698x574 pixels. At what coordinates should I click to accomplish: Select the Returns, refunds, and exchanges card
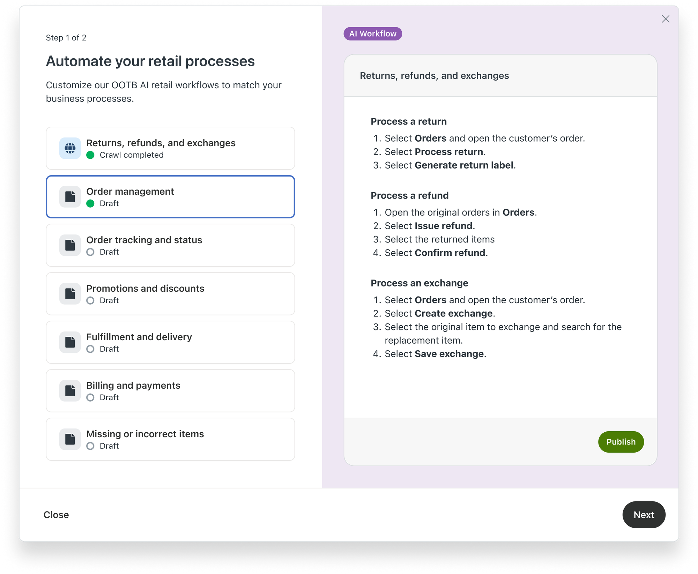click(x=170, y=148)
